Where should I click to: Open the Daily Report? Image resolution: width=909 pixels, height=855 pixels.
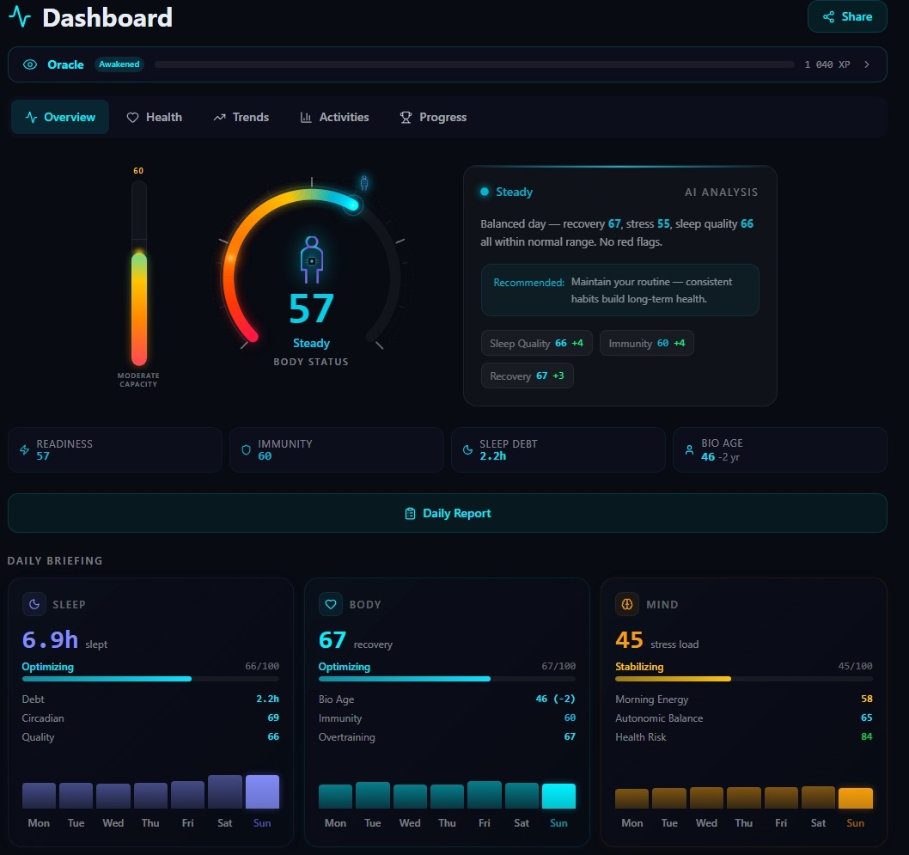(x=448, y=512)
